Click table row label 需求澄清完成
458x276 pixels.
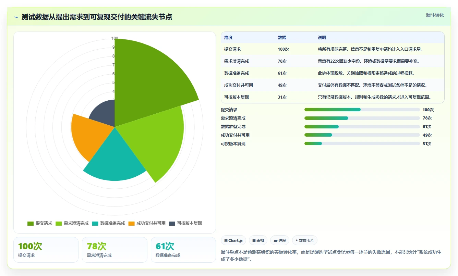[237, 61]
